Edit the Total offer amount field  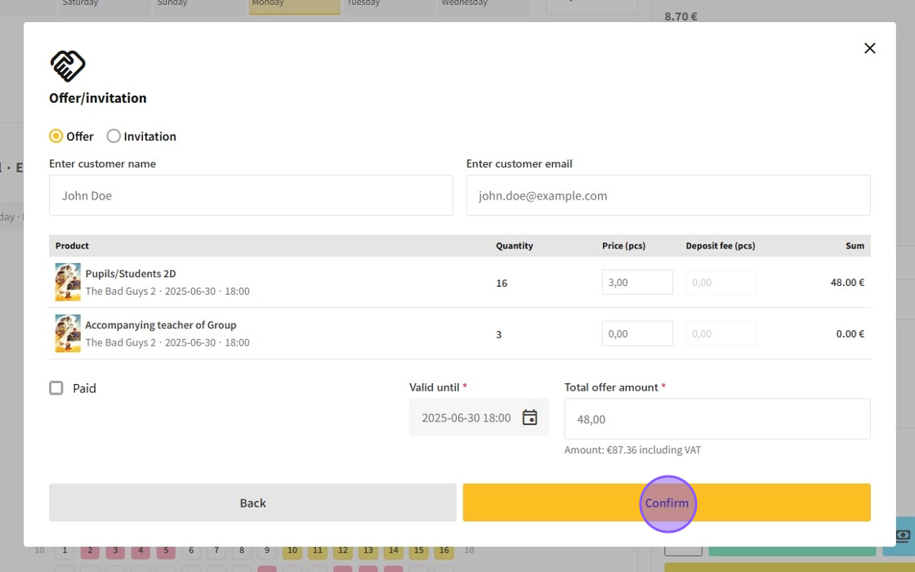point(716,419)
